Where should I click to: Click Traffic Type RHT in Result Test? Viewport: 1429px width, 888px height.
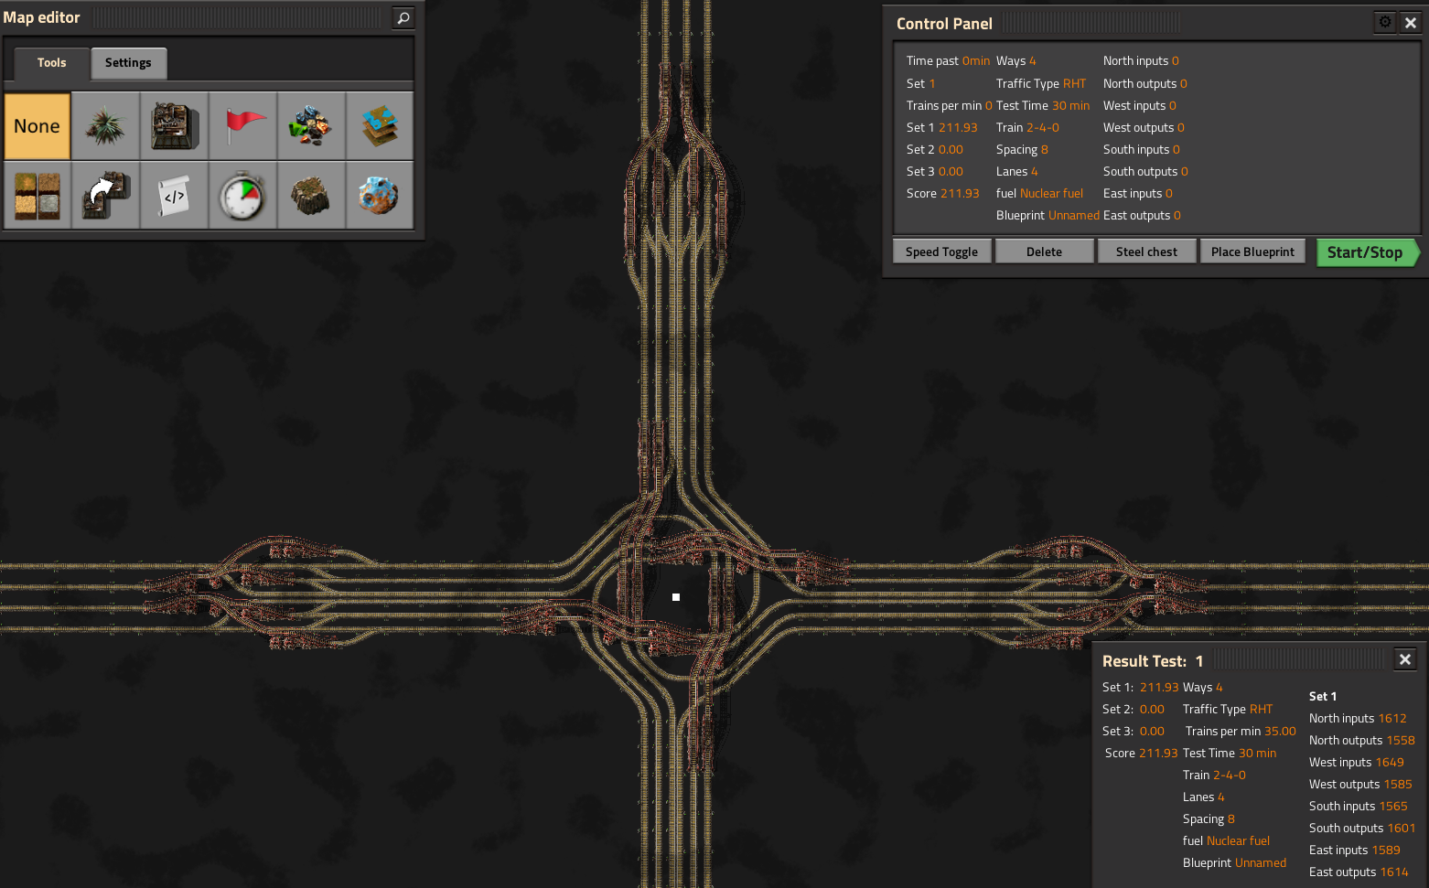pyautogui.click(x=1228, y=710)
